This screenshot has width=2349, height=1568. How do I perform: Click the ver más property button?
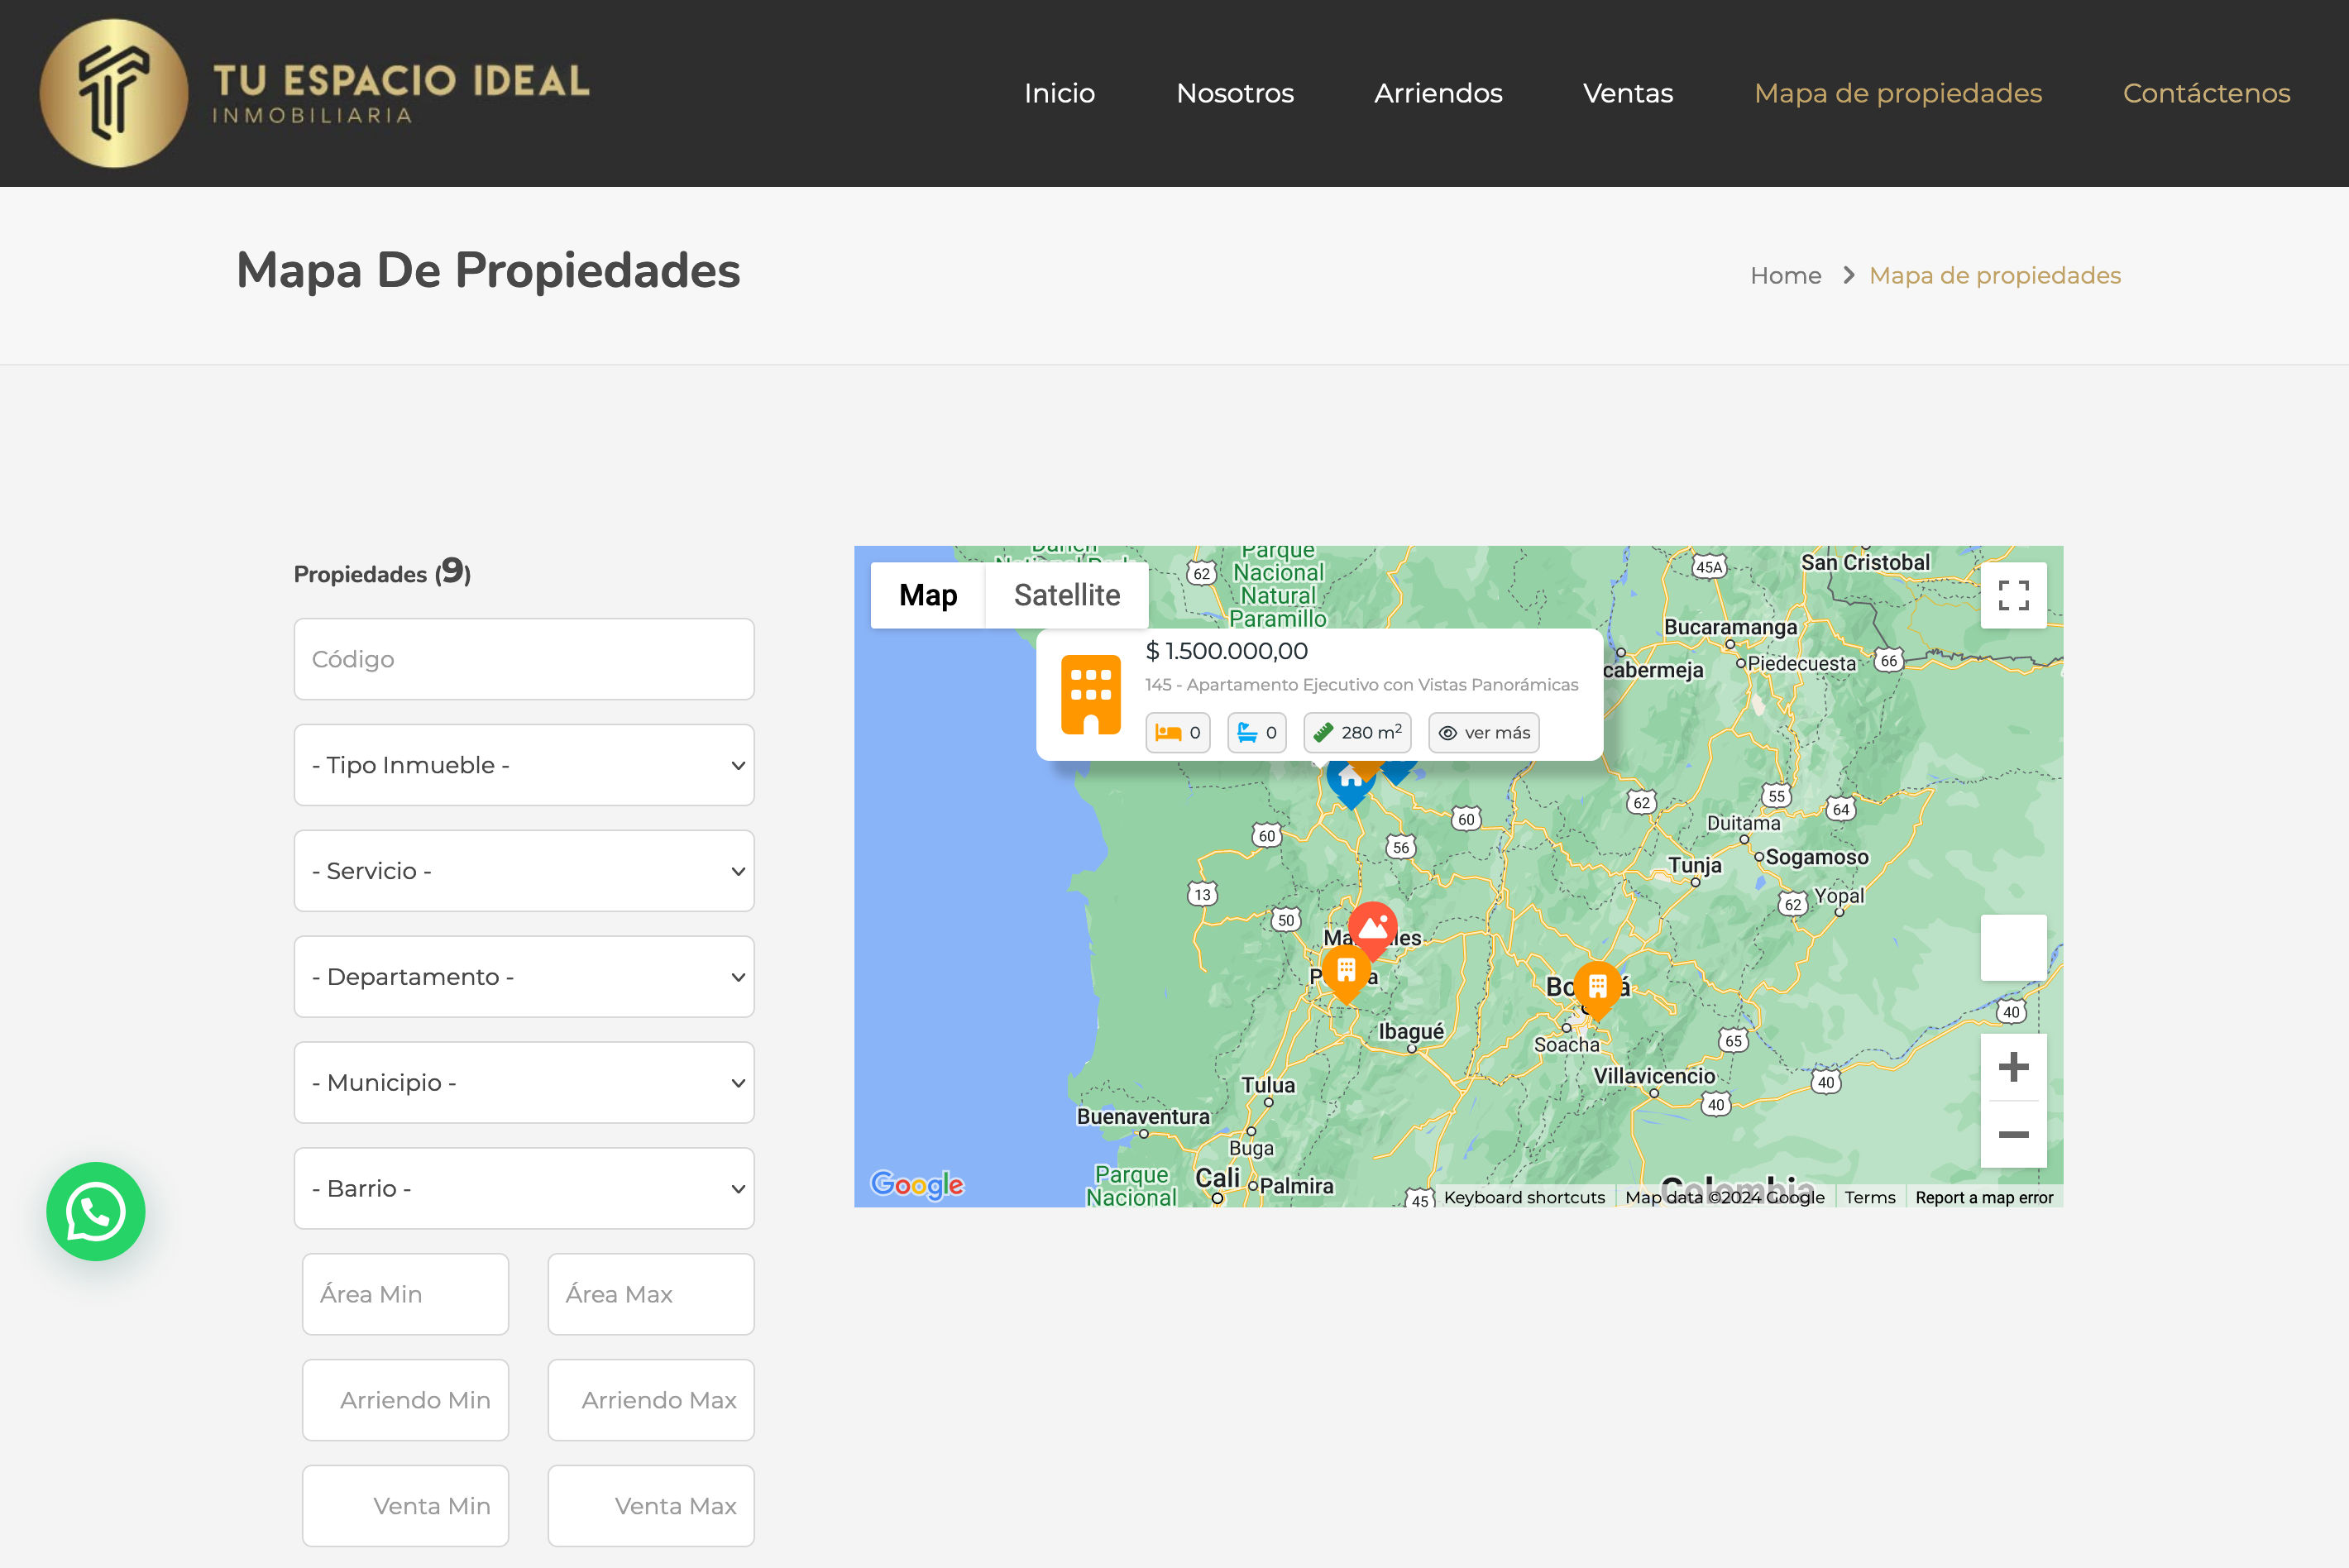point(1483,733)
